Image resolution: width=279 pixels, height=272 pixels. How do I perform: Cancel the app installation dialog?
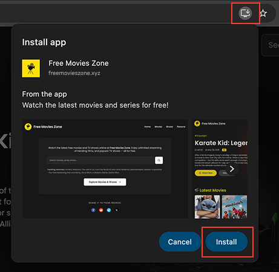click(x=180, y=242)
